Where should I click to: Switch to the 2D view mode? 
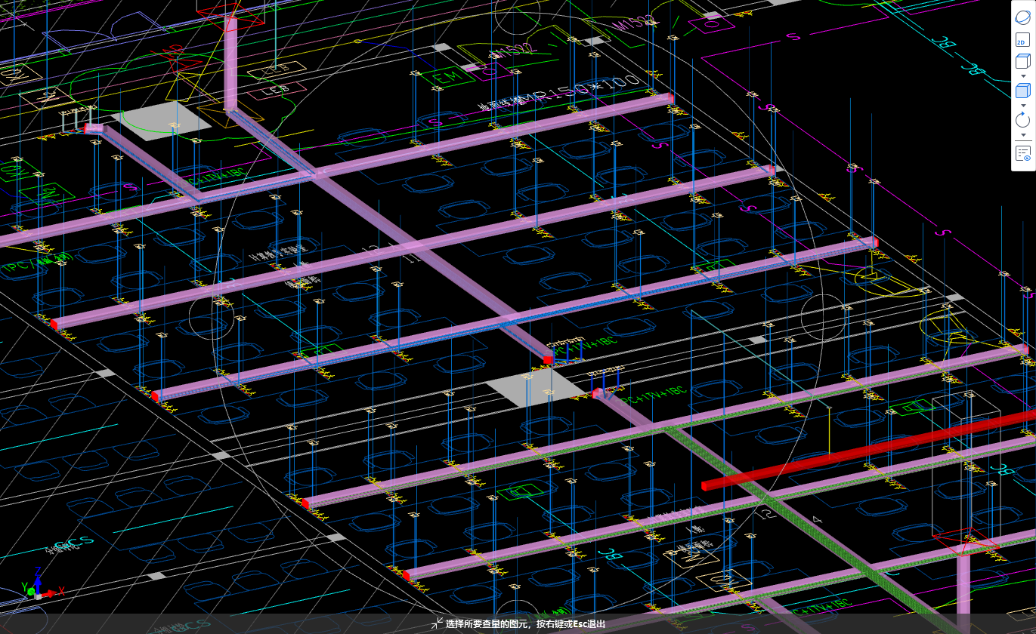(1022, 41)
